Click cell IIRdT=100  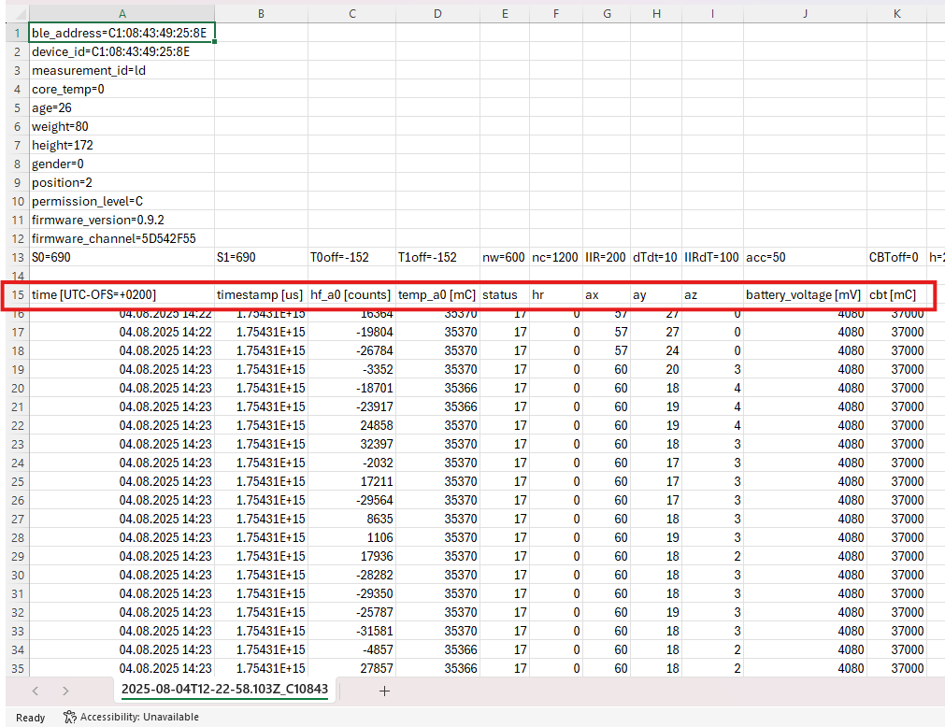point(712,257)
